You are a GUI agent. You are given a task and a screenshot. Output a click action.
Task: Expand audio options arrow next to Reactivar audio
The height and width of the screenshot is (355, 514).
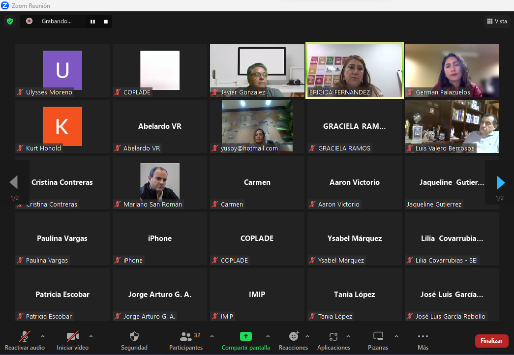click(42, 336)
